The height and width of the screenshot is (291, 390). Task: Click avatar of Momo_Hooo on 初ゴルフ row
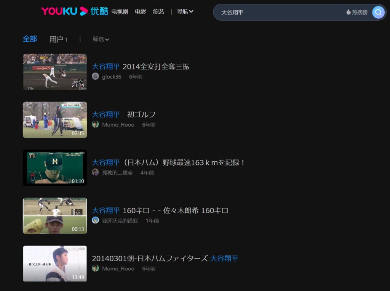[95, 124]
